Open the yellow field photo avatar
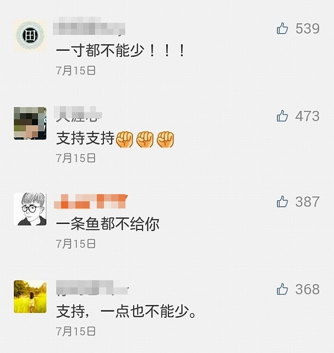 click(x=30, y=297)
